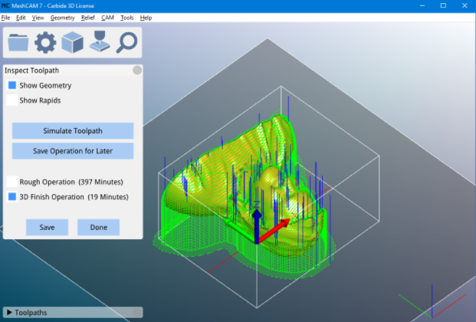The width and height of the screenshot is (476, 322).
Task: Open the View menu
Action: click(38, 18)
